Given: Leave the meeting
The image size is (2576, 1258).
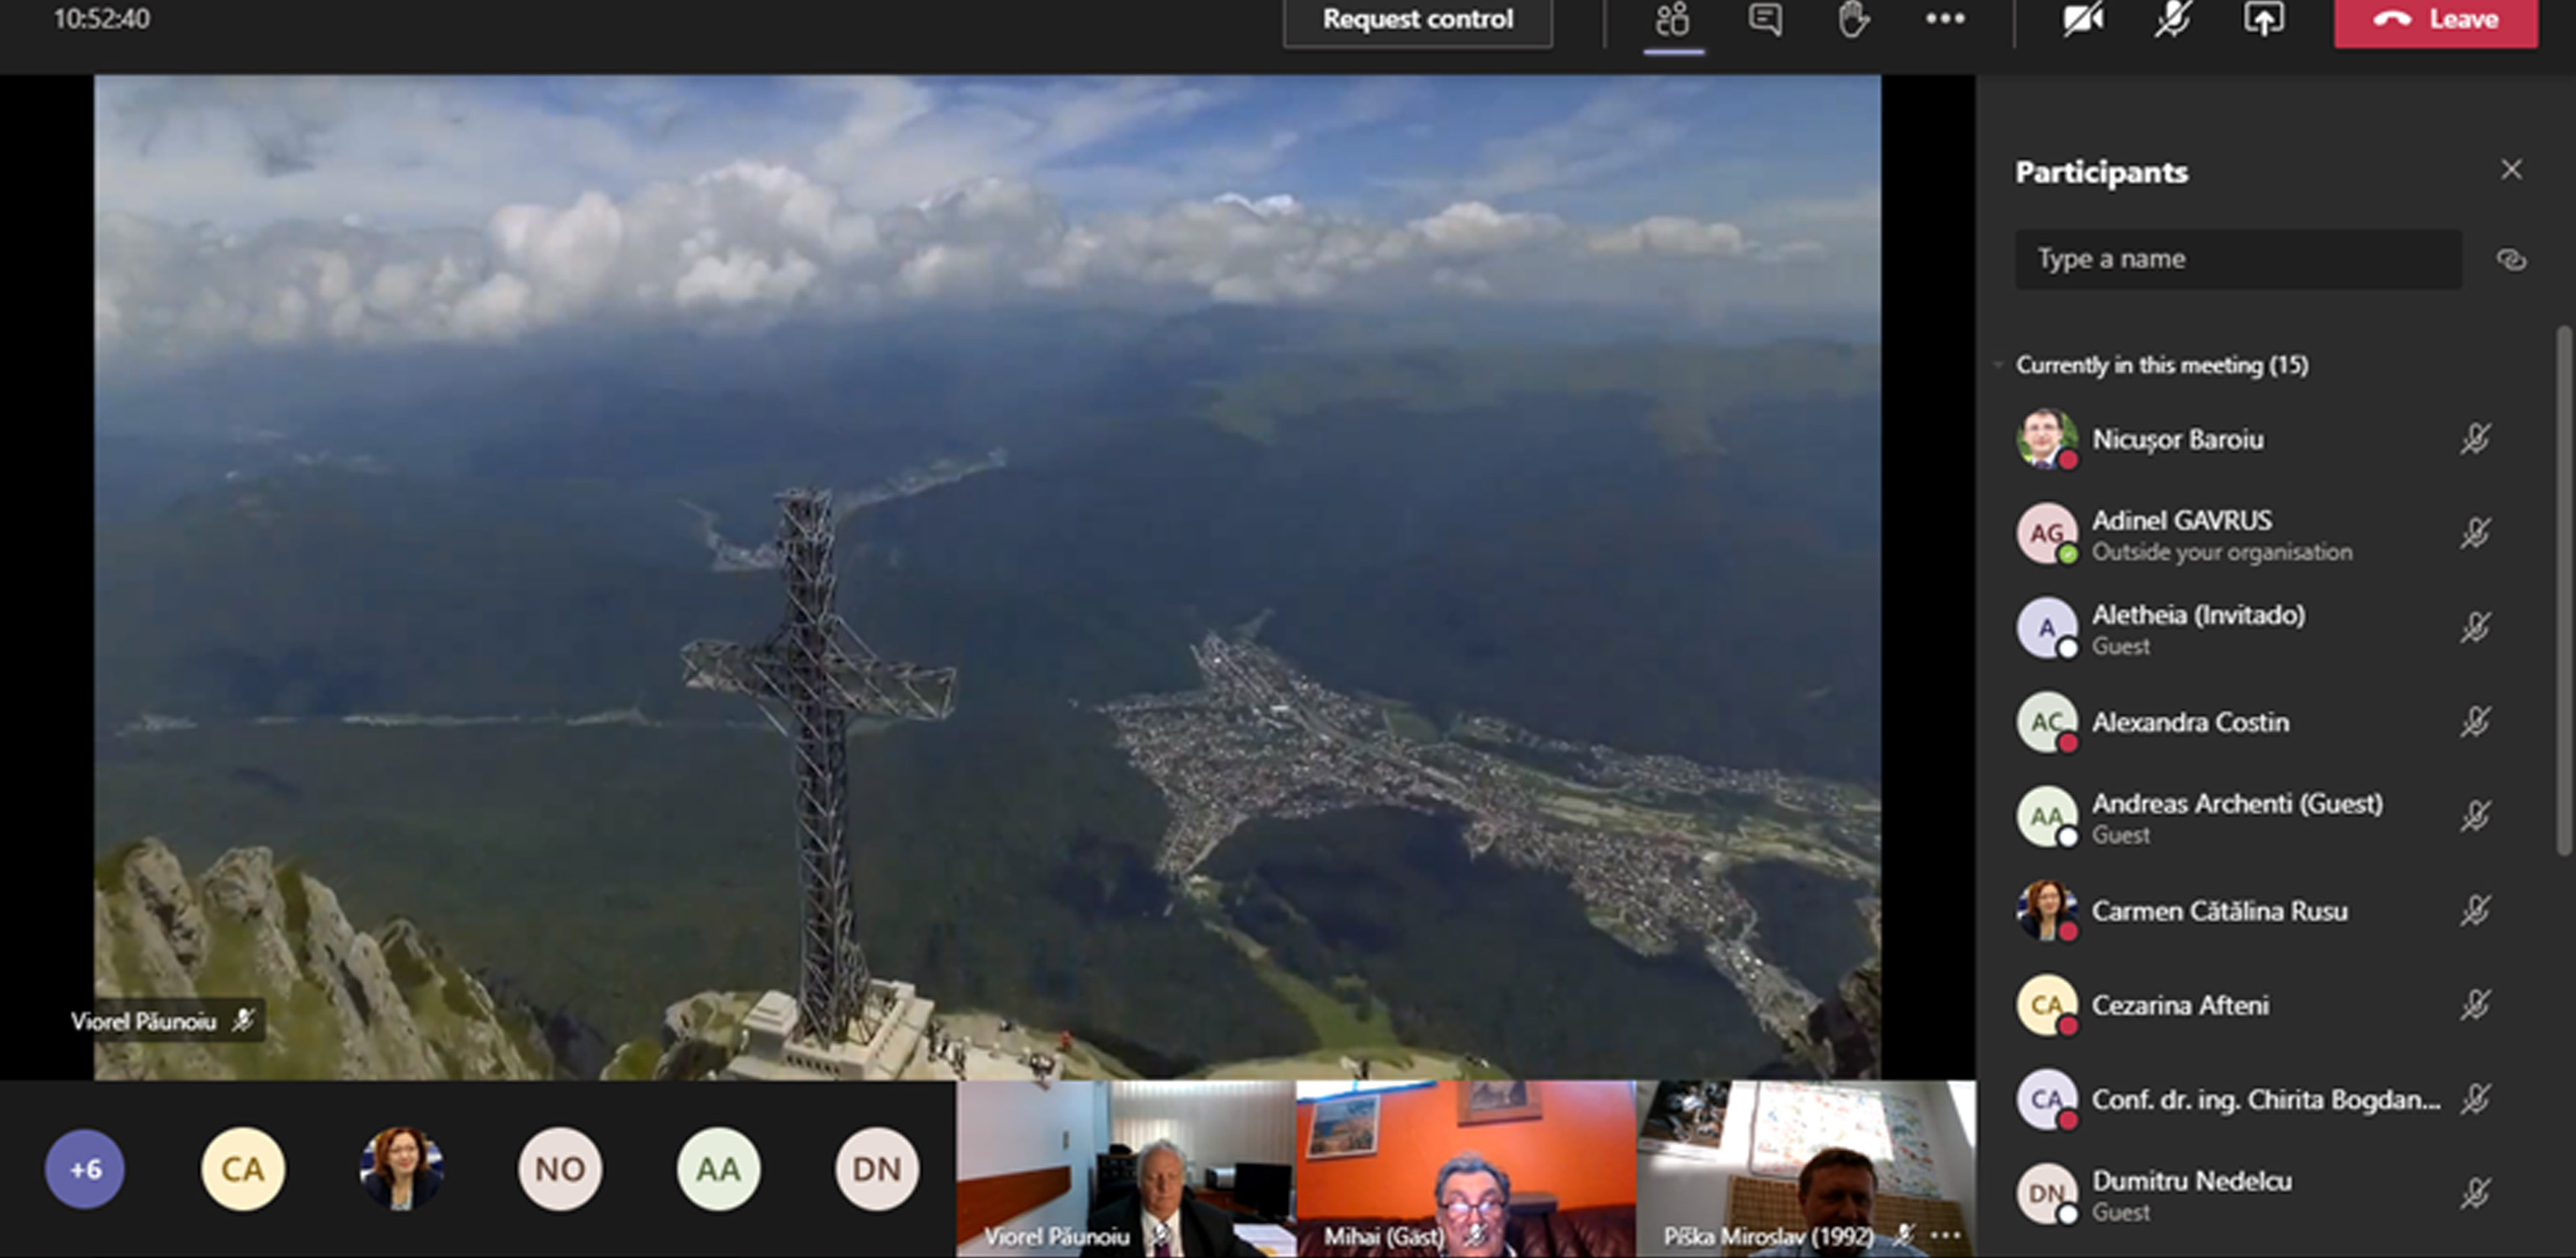Looking at the screenshot, I should pos(2435,20).
